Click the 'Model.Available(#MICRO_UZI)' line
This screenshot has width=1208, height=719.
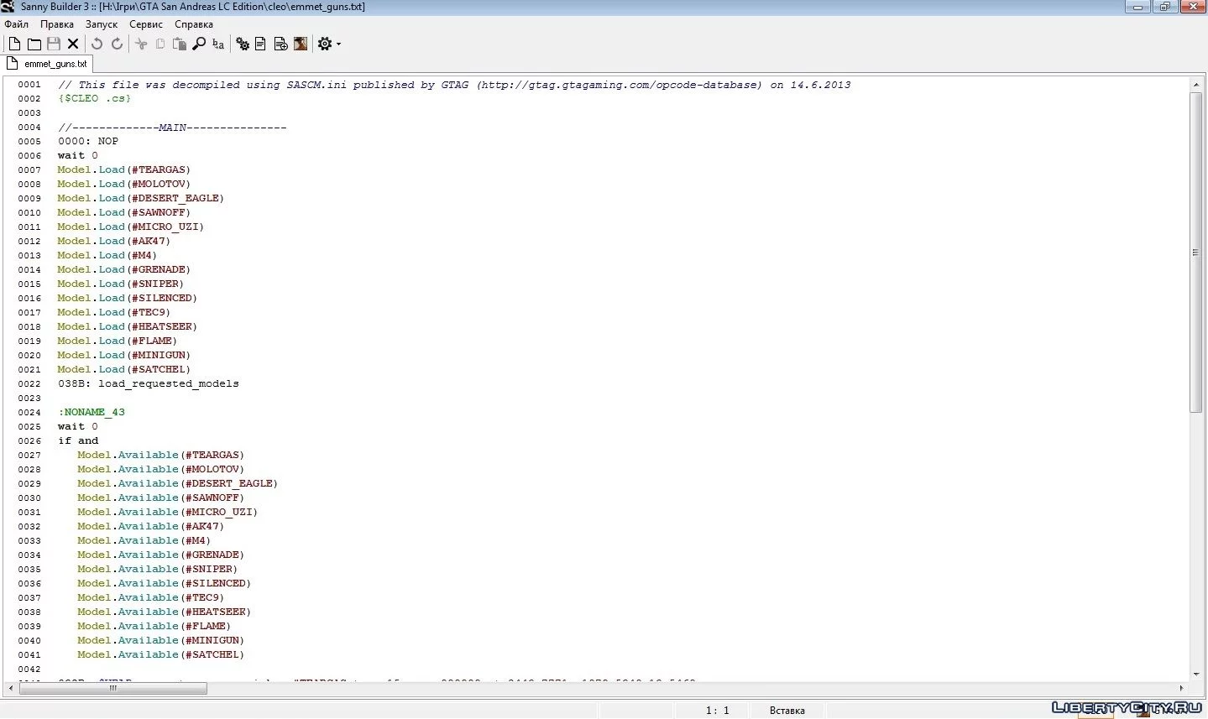168,513
